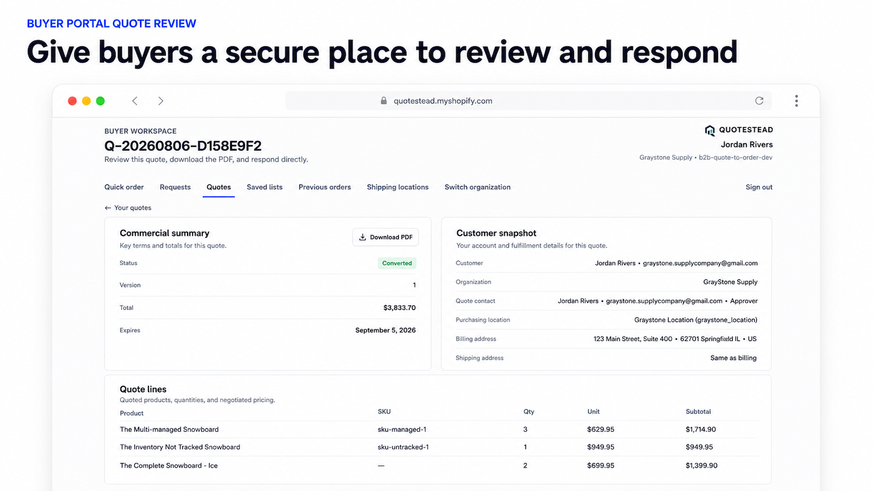The height and width of the screenshot is (491, 873).
Task: Click the Customer snapshot heading
Action: (x=496, y=233)
